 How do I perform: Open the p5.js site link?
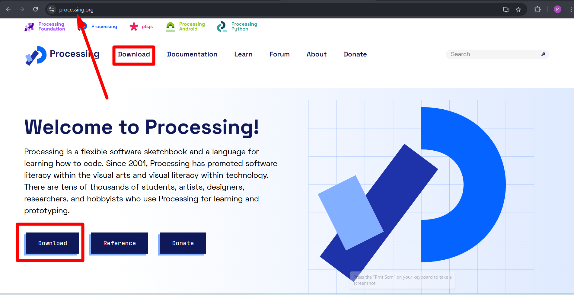[x=147, y=27]
